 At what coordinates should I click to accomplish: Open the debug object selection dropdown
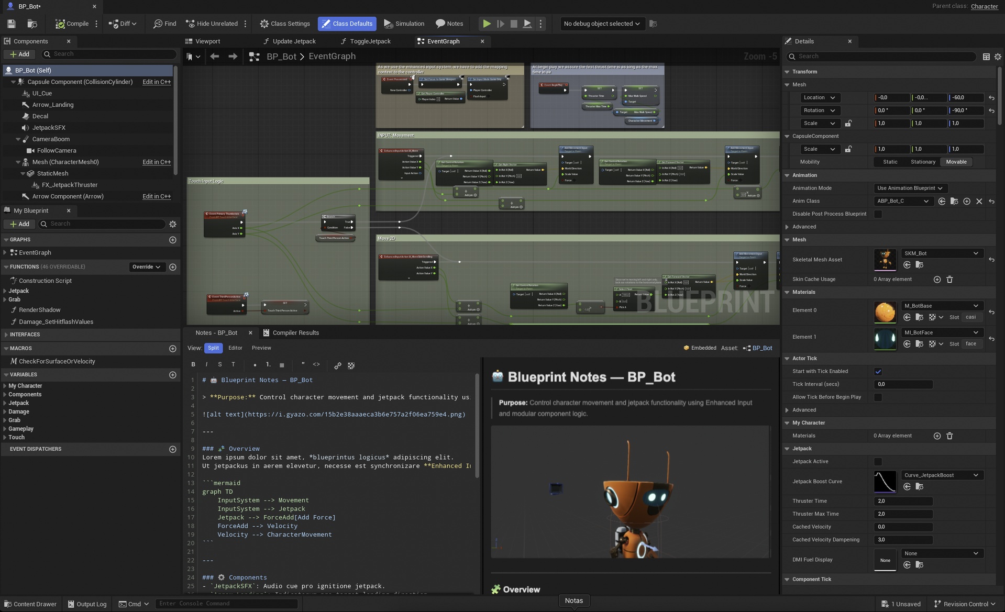[601, 24]
